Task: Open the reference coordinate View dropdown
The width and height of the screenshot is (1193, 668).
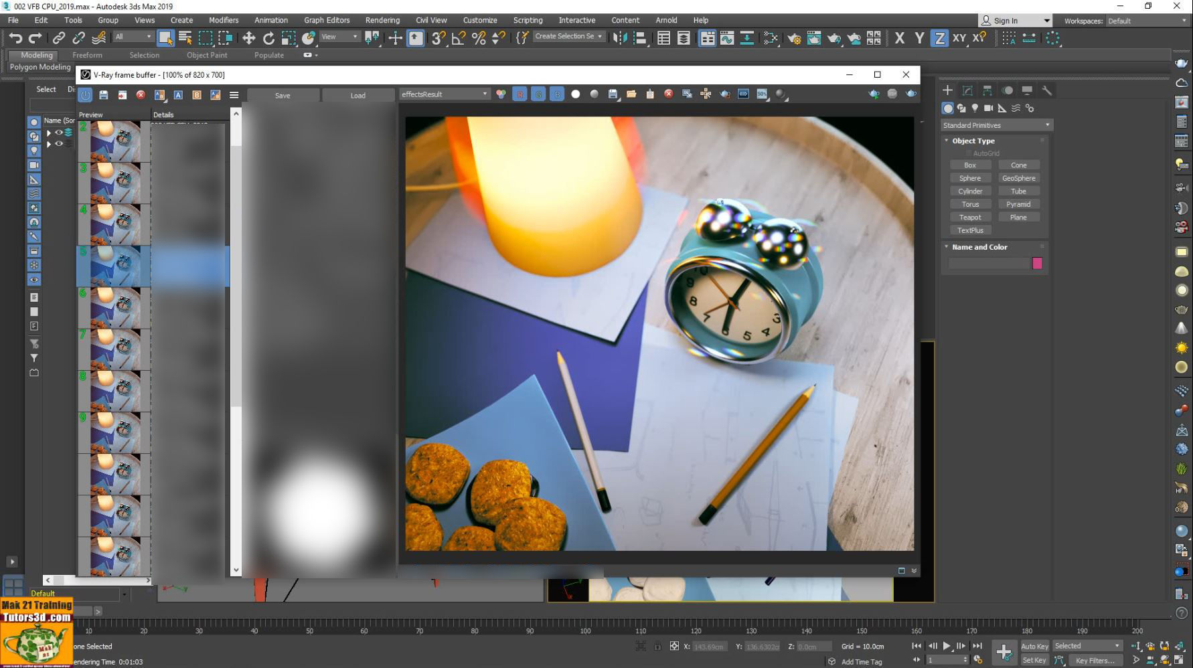Action: point(339,37)
